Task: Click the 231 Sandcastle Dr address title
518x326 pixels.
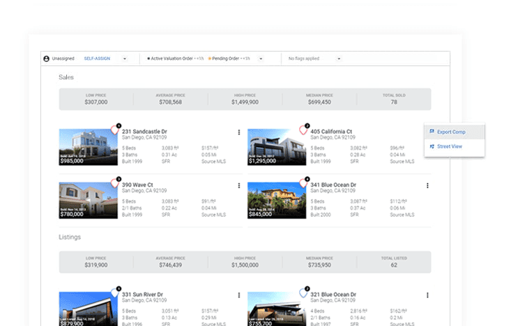Action: click(x=144, y=132)
